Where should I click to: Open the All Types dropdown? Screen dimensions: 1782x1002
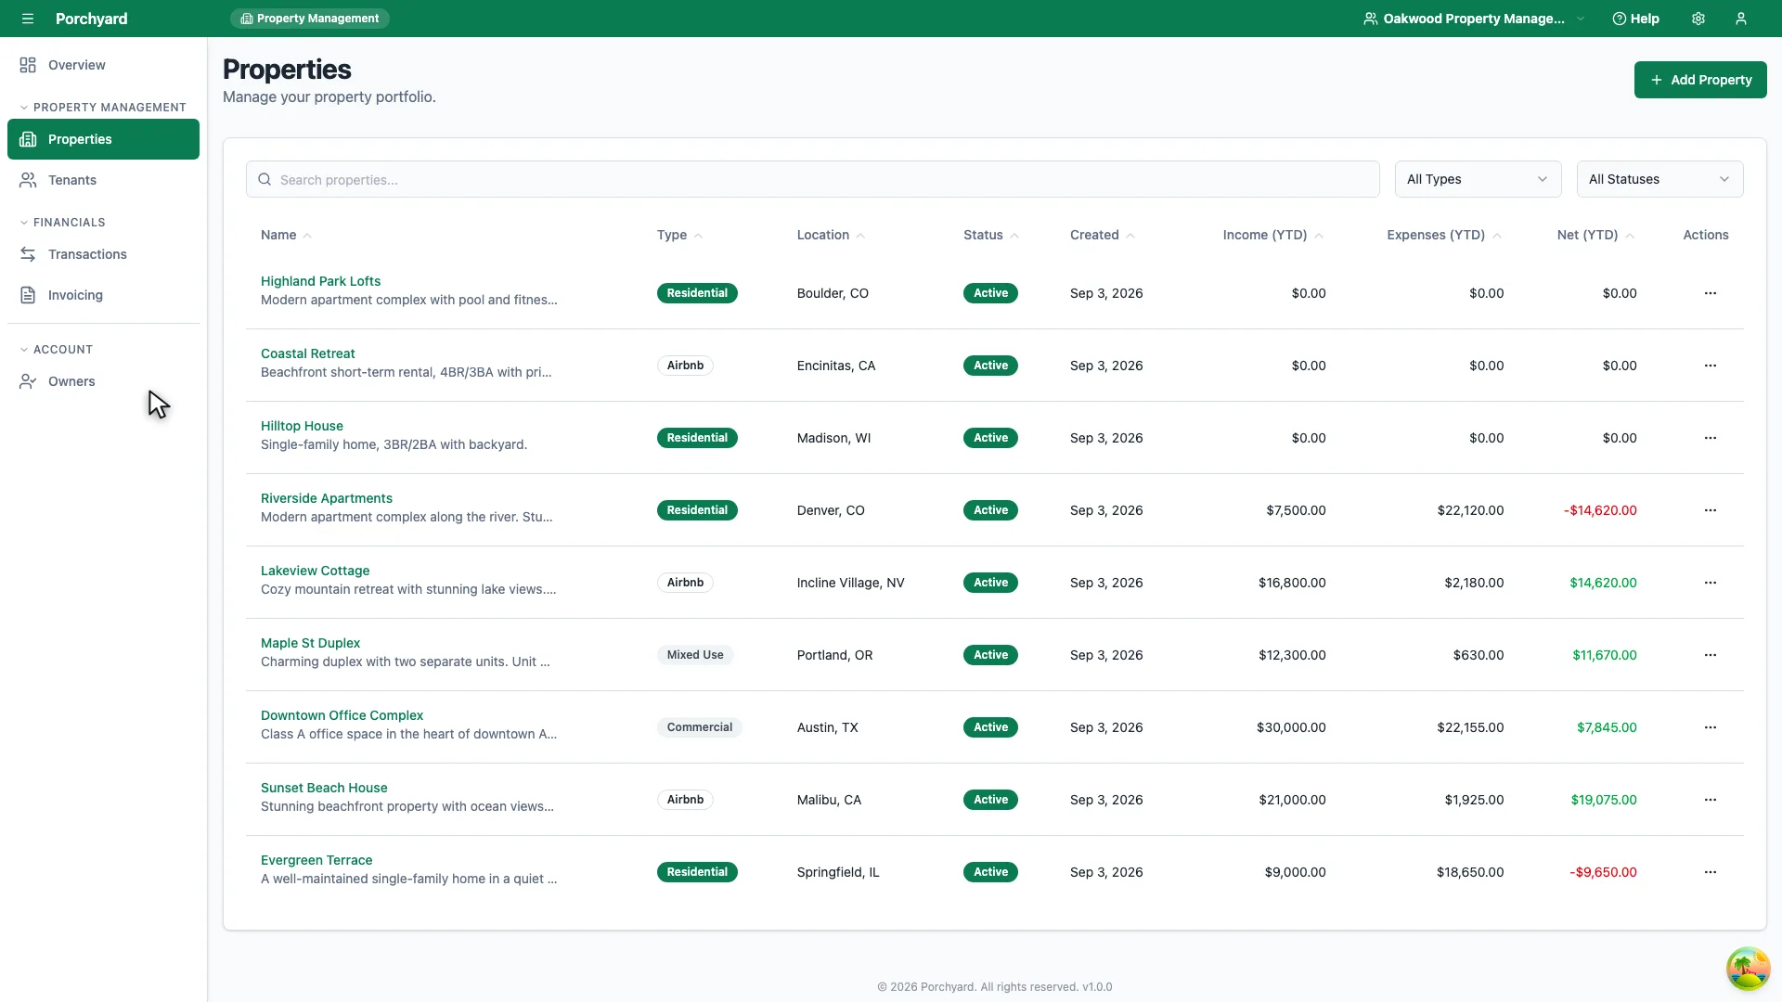(x=1478, y=179)
